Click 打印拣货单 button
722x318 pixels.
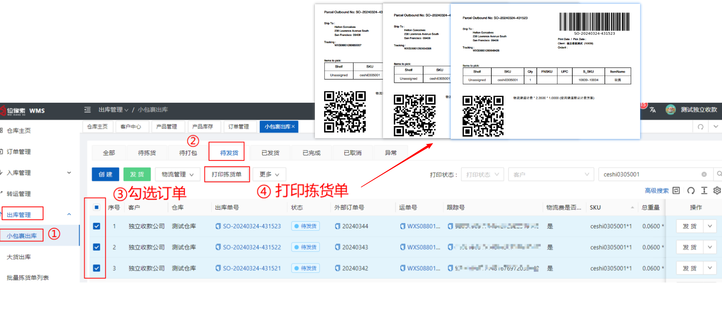click(227, 174)
